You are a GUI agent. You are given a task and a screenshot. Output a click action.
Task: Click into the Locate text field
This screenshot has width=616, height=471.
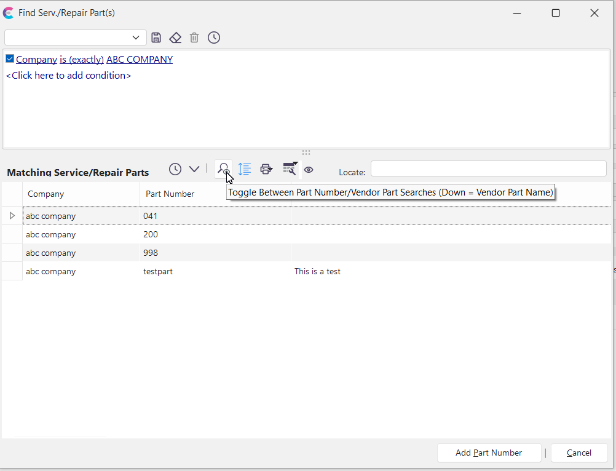(x=488, y=168)
